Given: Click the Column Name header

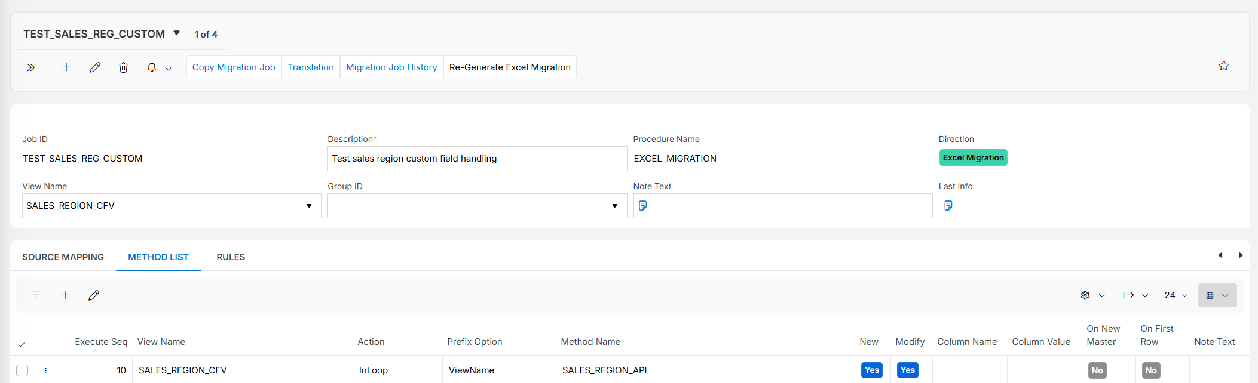Looking at the screenshot, I should (967, 342).
